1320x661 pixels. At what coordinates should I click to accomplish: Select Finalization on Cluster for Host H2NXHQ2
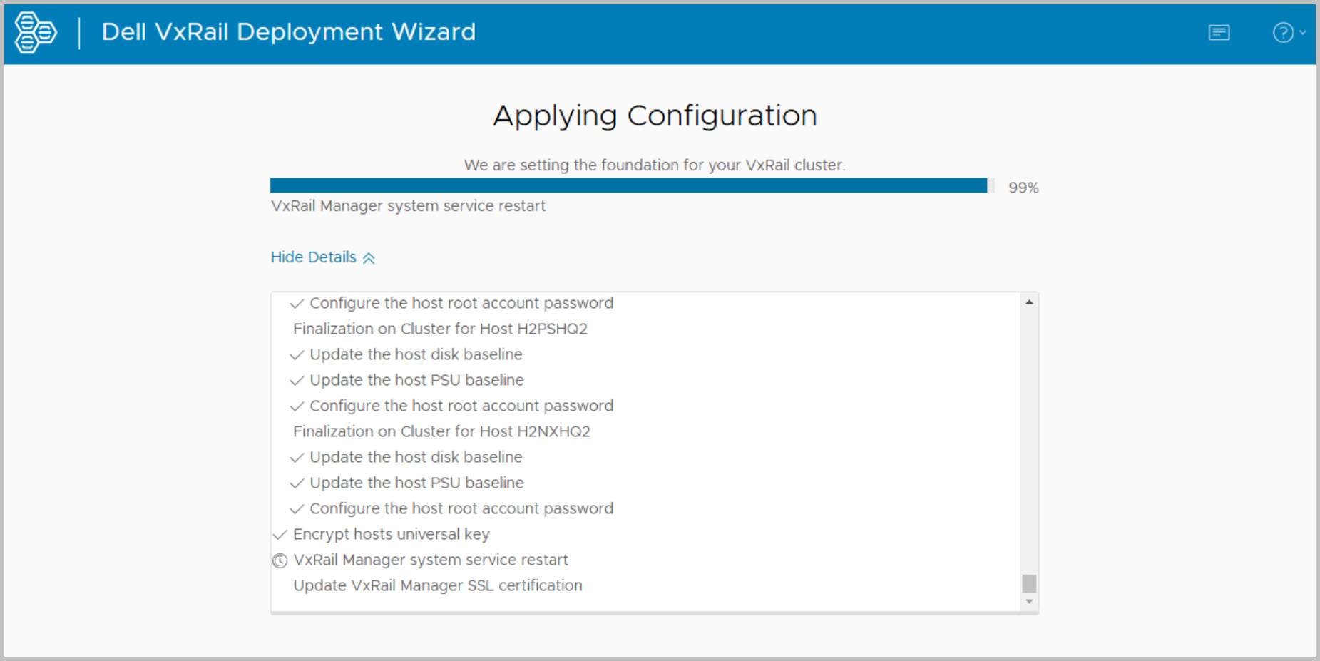point(441,431)
